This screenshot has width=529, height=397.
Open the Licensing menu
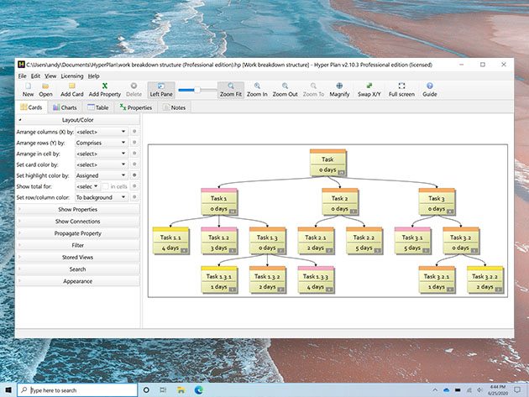click(72, 76)
